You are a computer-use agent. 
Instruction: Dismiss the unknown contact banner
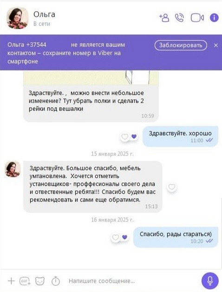216,45
